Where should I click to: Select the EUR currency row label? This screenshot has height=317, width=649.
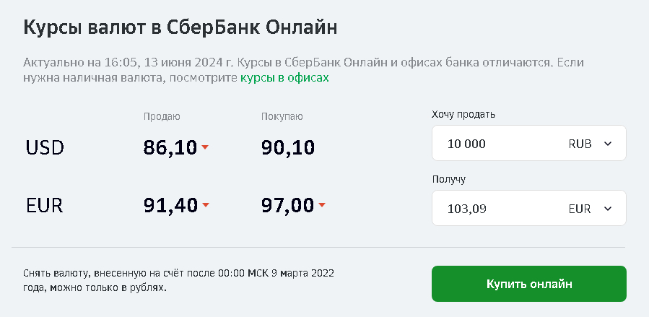coord(45,206)
